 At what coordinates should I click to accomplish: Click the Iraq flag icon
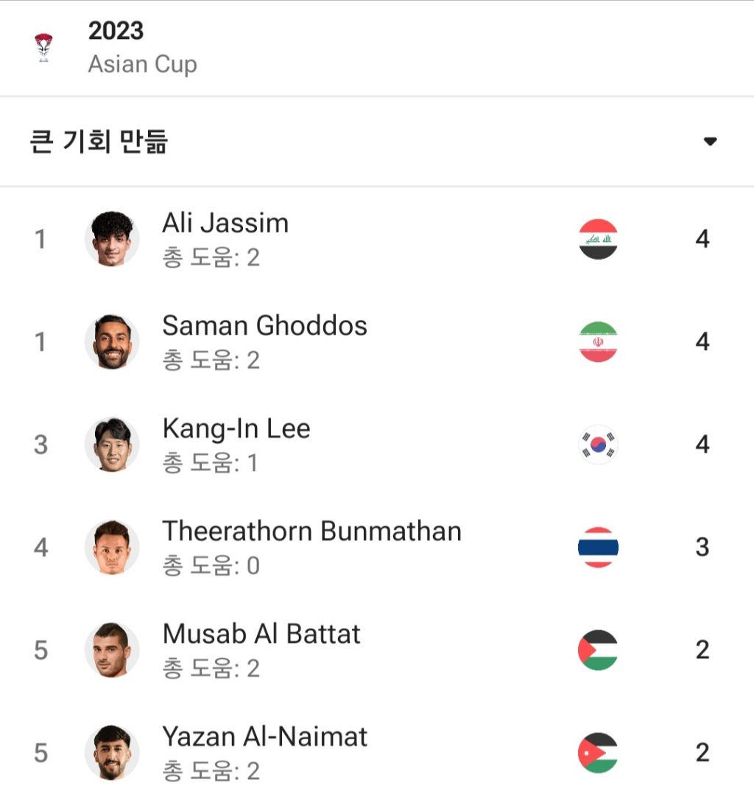pos(598,239)
